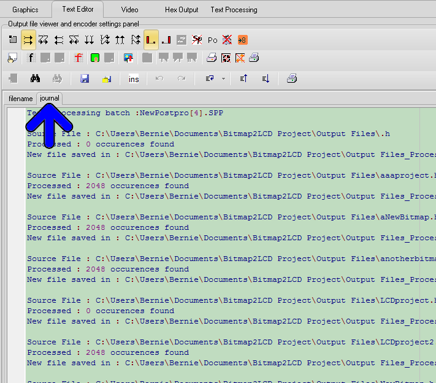Toggle right-to-left zigzag scan direction
Image resolution: width=436 pixels, height=383 pixels.
click(x=74, y=40)
